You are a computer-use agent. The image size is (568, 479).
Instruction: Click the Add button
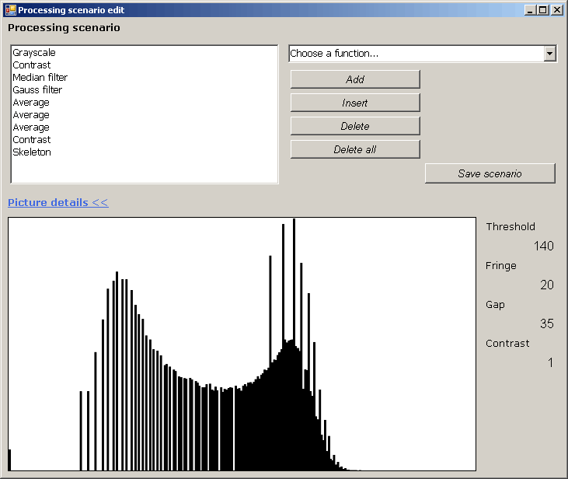tap(355, 79)
